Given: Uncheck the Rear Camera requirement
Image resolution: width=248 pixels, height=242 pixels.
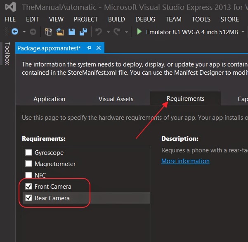Looking at the screenshot, I should pos(28,198).
